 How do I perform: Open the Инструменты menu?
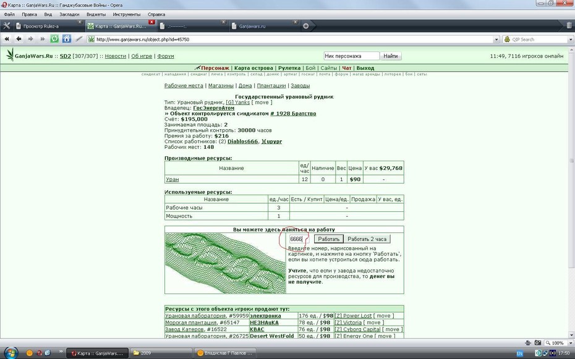(127, 14)
